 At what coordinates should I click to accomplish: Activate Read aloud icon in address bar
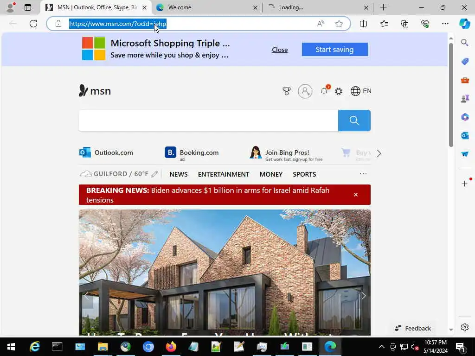click(321, 24)
